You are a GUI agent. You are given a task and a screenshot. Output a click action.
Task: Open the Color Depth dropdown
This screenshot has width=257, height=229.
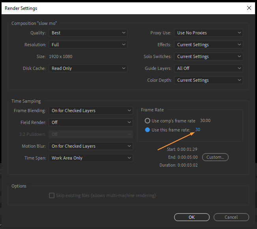coord(208,80)
